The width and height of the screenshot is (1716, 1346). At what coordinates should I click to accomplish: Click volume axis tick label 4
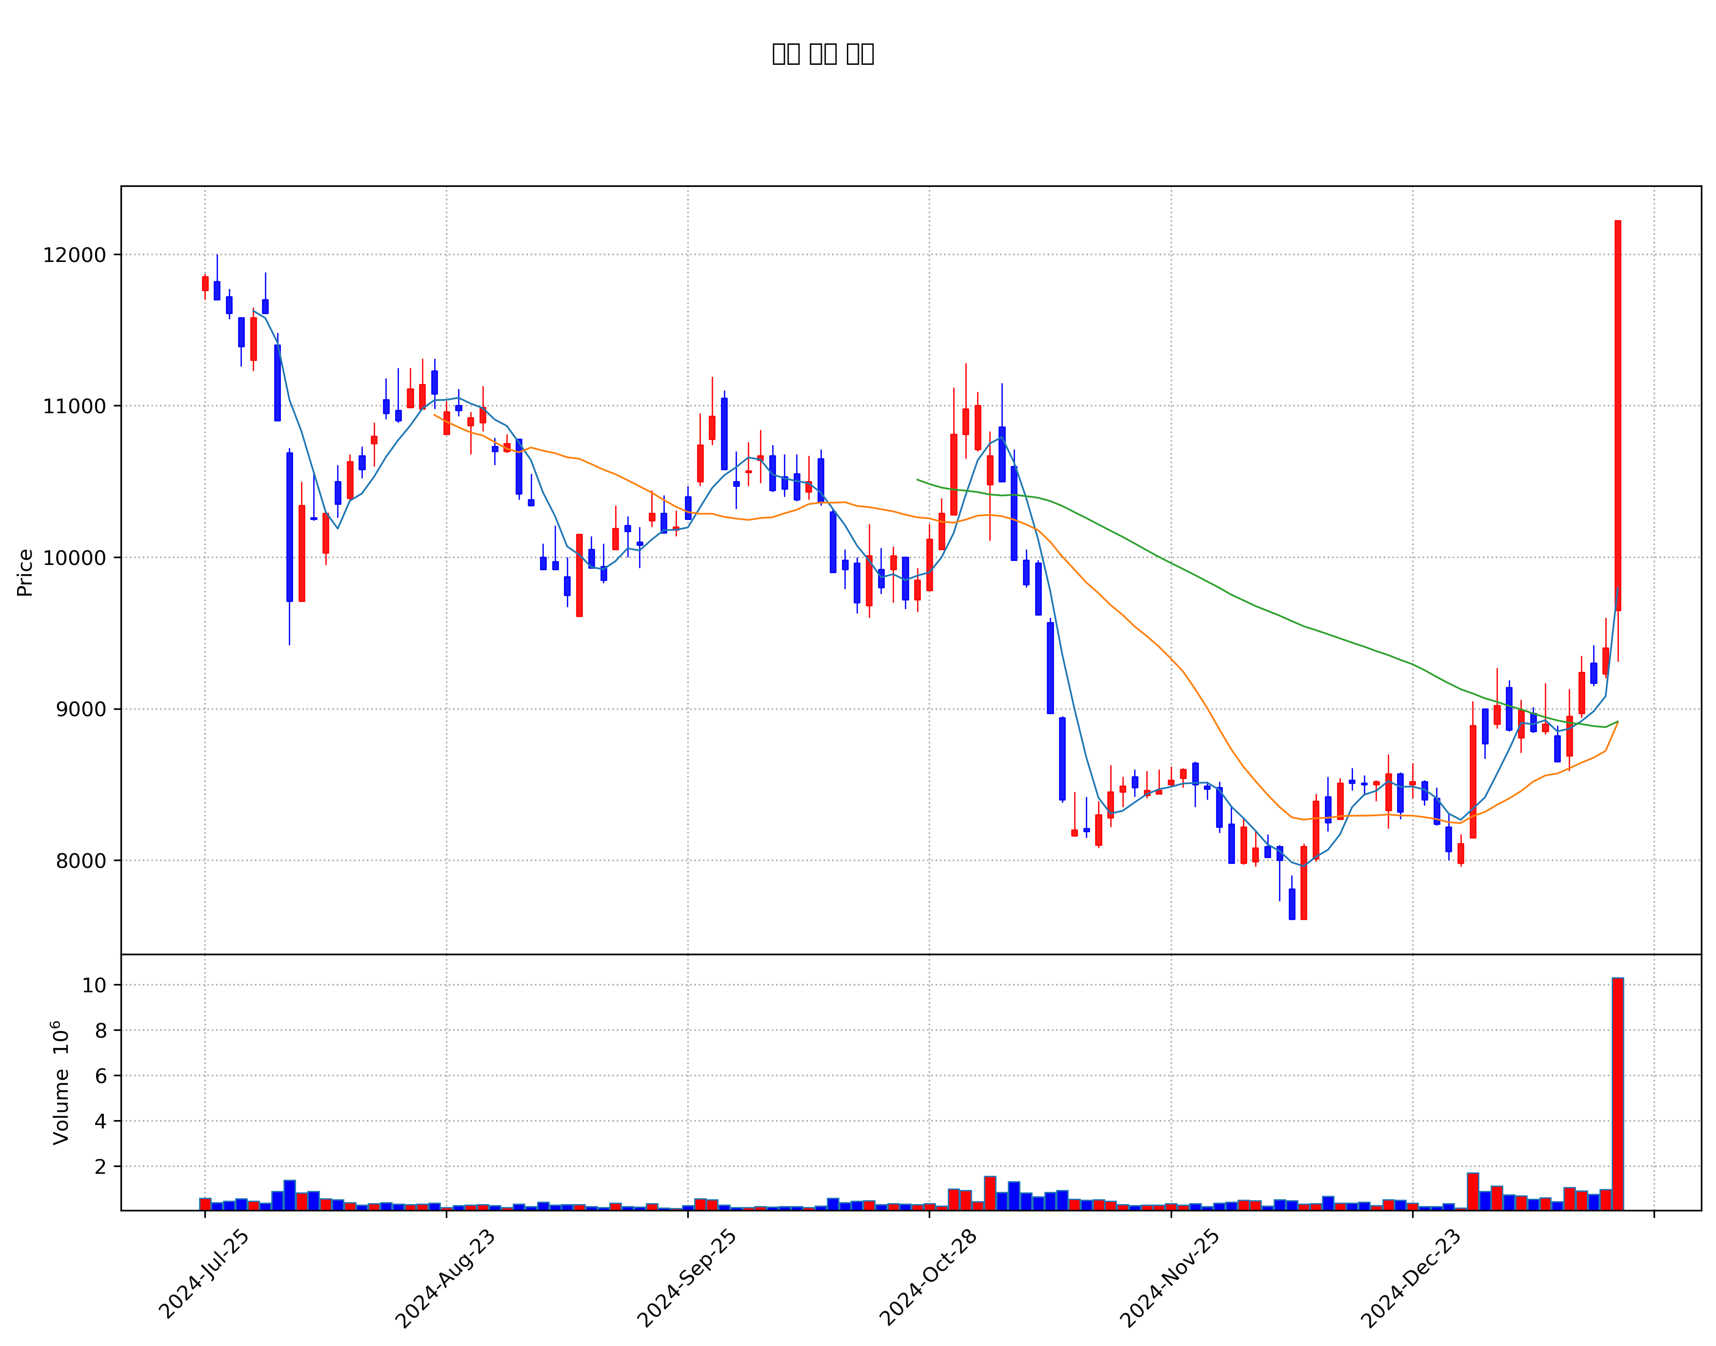(100, 1122)
